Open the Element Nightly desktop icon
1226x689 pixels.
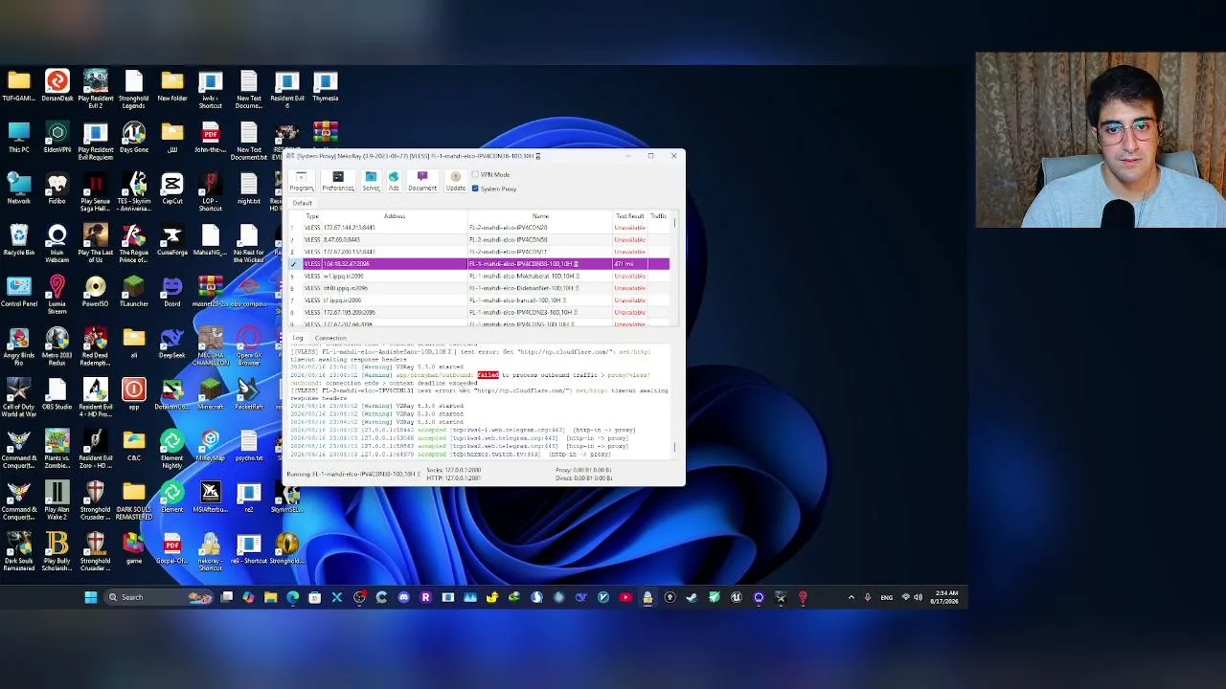tap(171, 450)
